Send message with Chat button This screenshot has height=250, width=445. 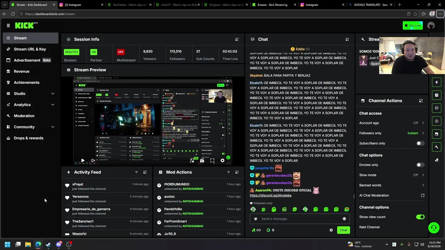pos(343,230)
